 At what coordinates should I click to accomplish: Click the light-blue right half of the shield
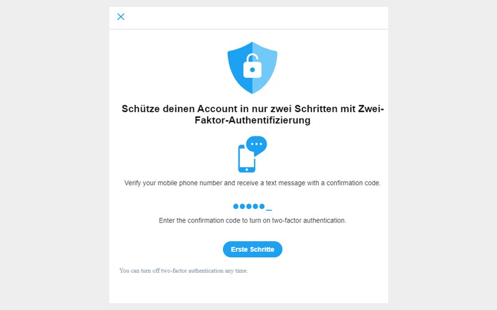tap(265, 66)
